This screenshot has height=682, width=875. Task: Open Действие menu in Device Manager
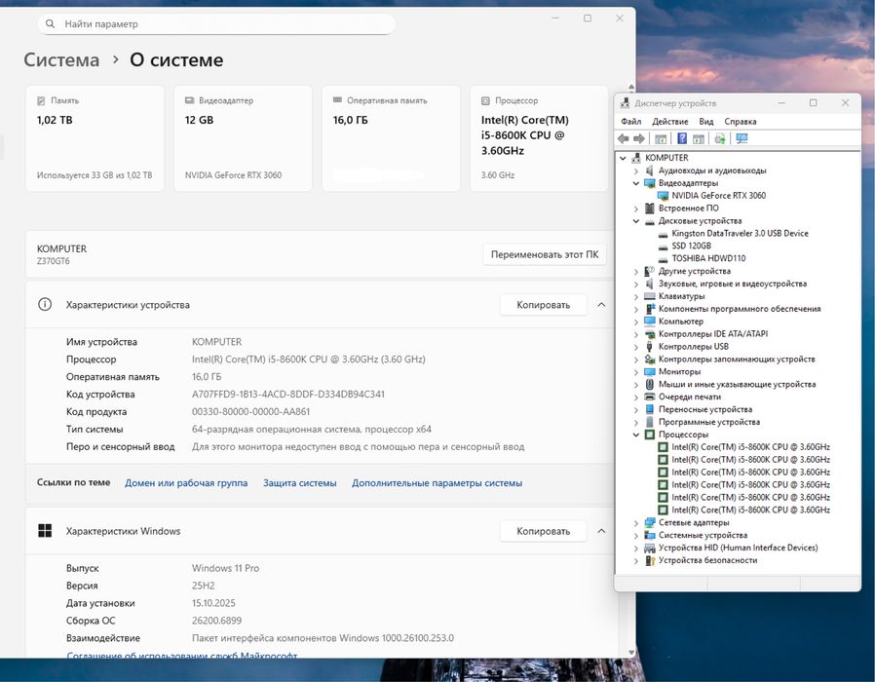coord(670,121)
